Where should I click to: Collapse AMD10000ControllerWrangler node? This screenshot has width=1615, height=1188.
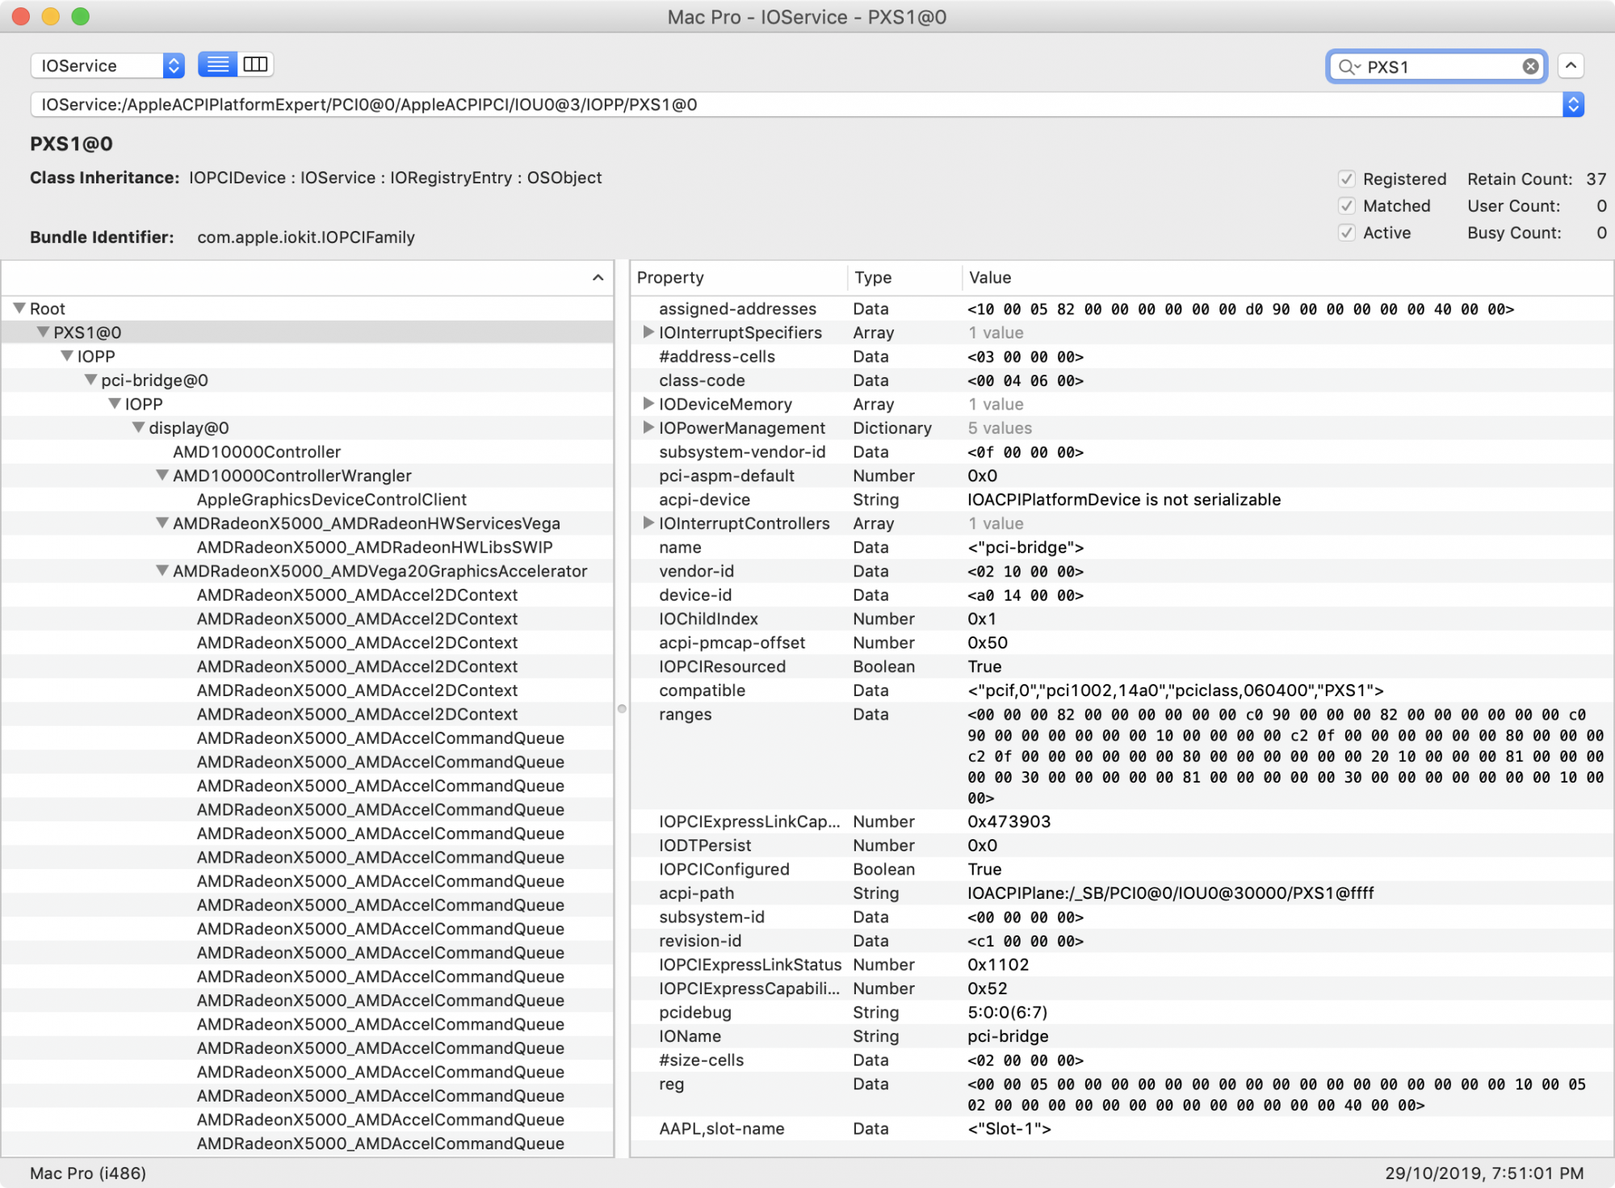pyautogui.click(x=162, y=475)
